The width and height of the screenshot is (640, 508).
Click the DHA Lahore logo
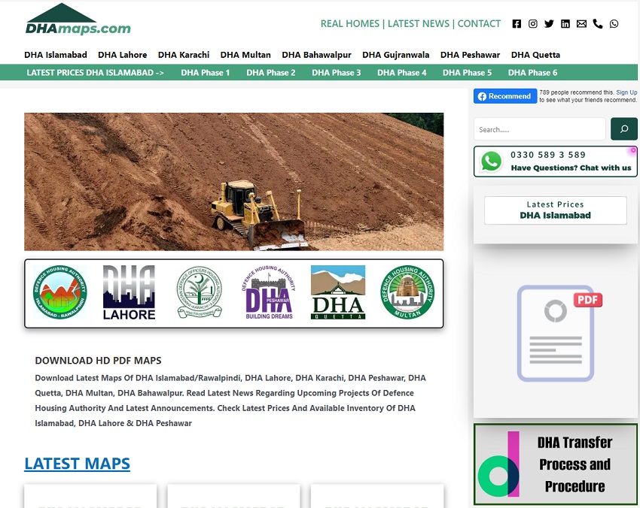pos(129,292)
